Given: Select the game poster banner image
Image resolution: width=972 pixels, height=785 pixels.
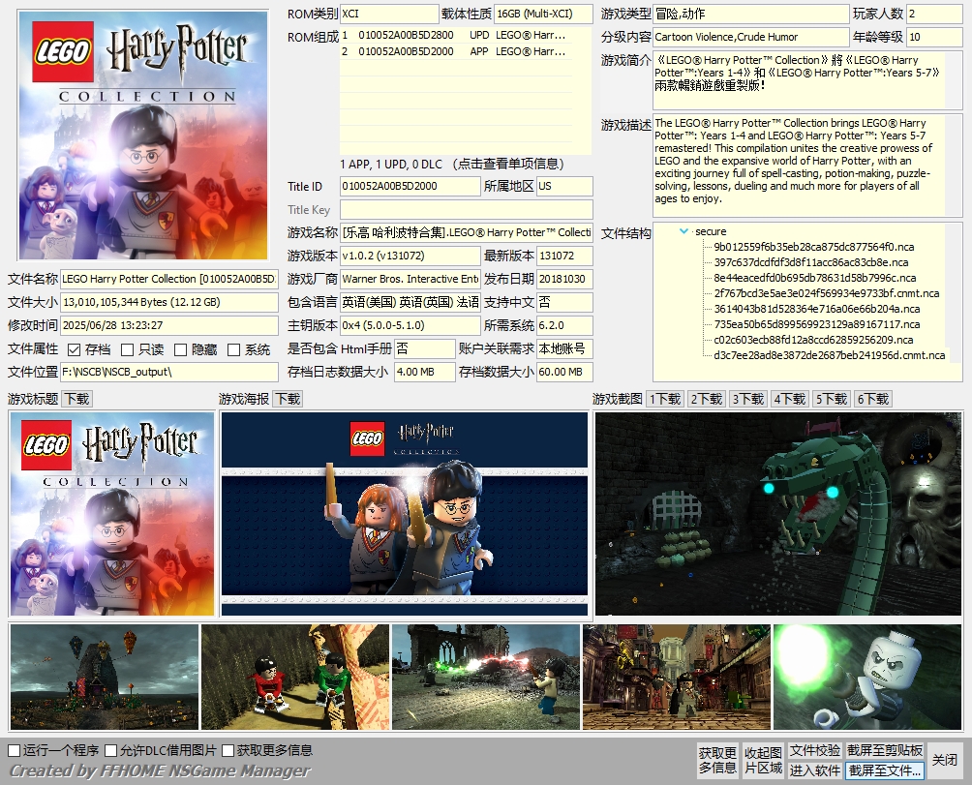Looking at the screenshot, I should [404, 514].
